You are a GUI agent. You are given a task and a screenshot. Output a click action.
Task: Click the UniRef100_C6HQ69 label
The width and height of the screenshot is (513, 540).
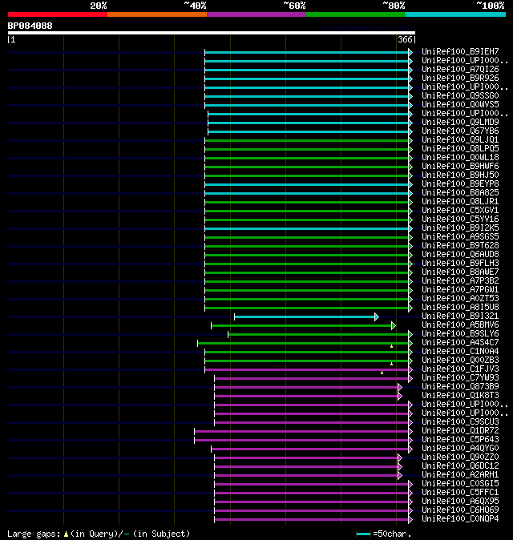[x=460, y=510]
